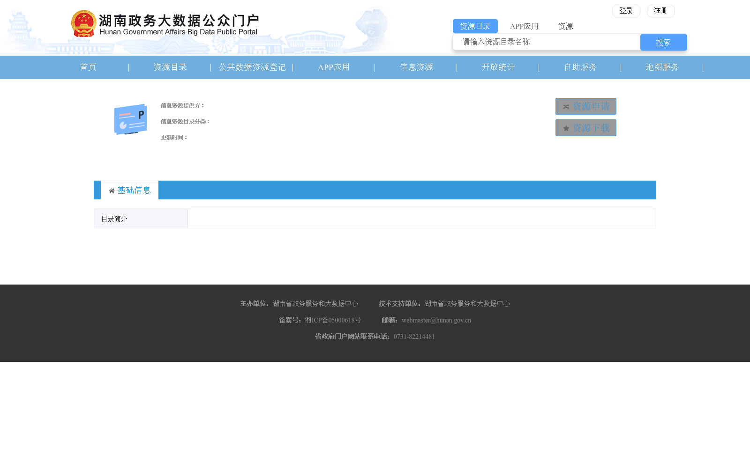Click the 信息资源提供方 label
This screenshot has width=750, height=468.
pyautogui.click(x=183, y=106)
